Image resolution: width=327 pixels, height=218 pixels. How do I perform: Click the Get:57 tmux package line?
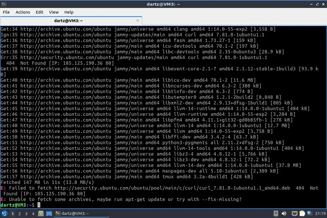tap(127, 177)
